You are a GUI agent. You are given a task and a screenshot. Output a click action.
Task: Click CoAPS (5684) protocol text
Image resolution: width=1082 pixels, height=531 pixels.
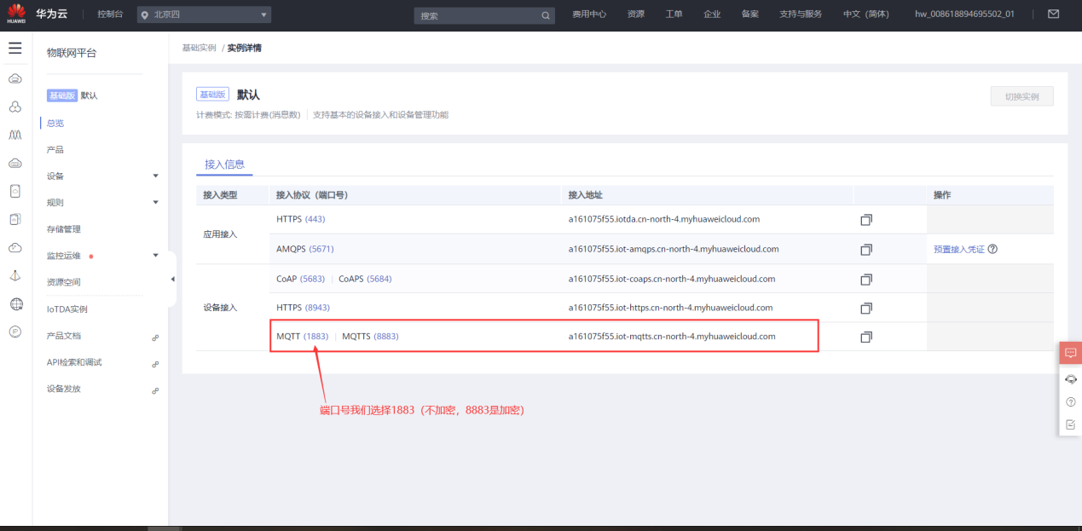pyautogui.click(x=365, y=279)
